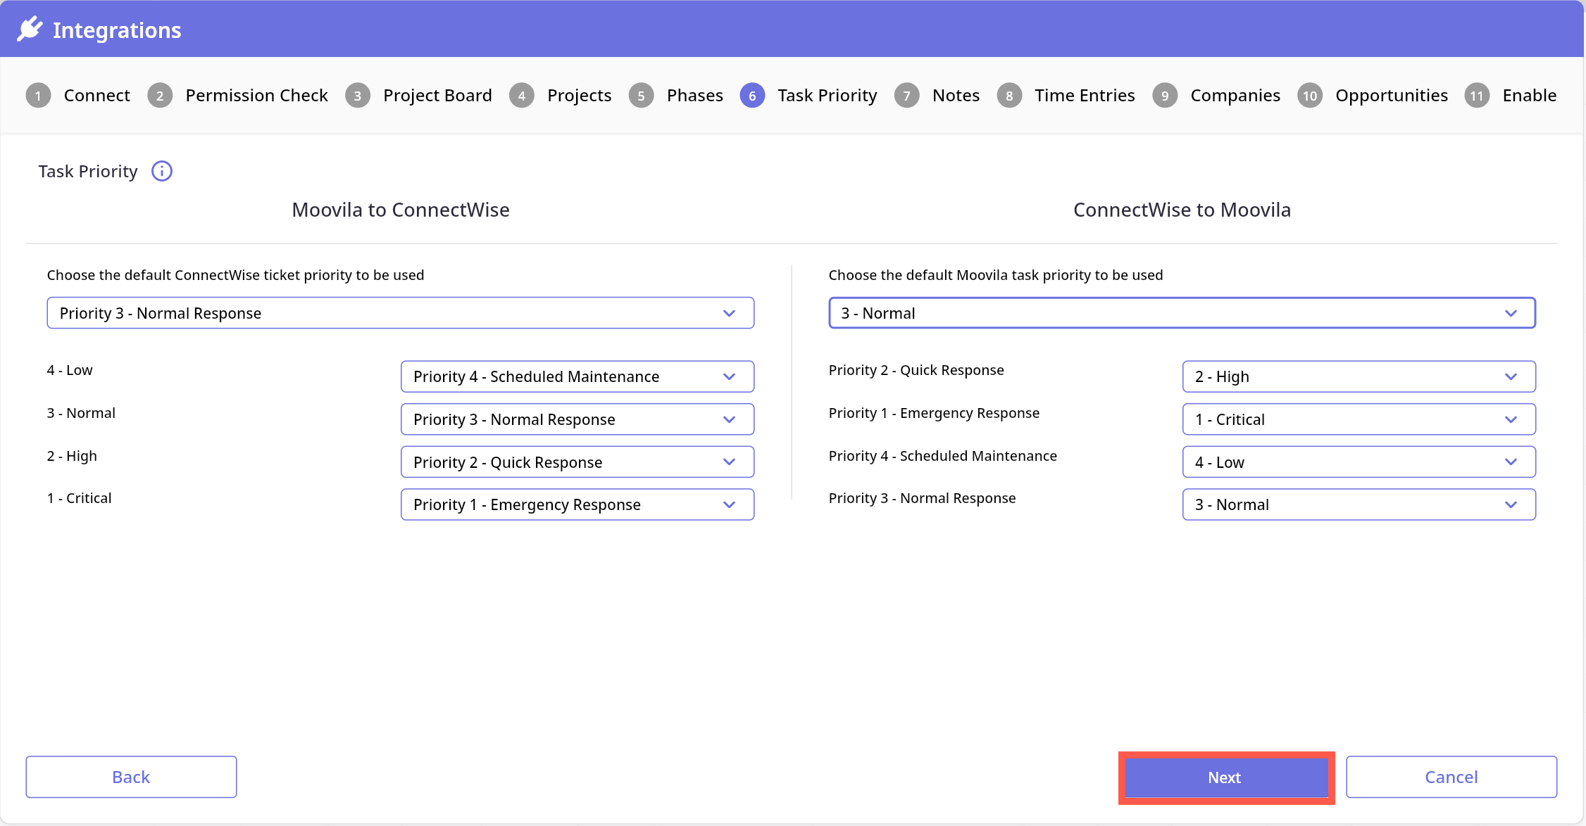Image resolution: width=1586 pixels, height=826 pixels.
Task: Click the Back button
Action: point(131,777)
